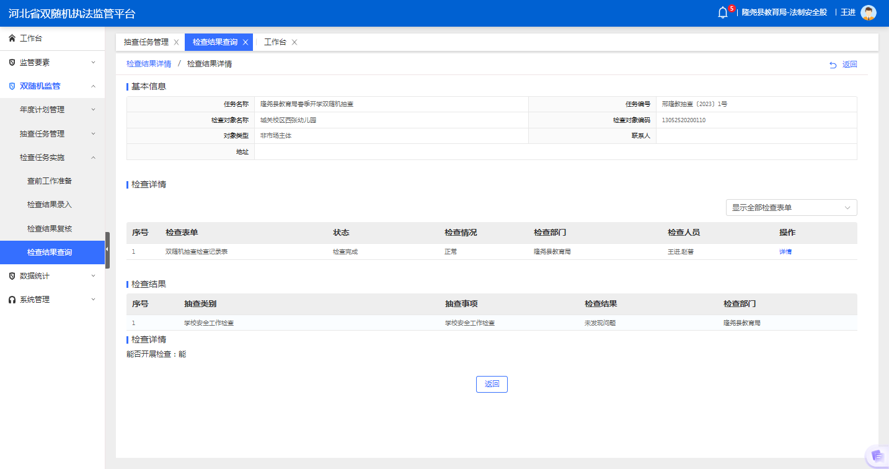Viewport: 889px width, 469px height.
Task: Click the 检查结果详情 breadcrumb link
Action: pos(149,64)
